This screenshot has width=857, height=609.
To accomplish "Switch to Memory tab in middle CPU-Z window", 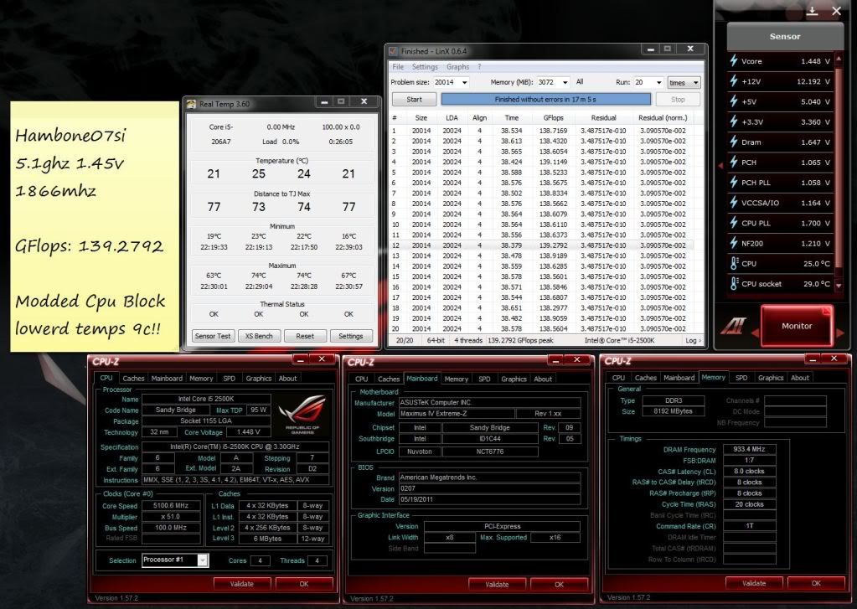I will coord(456,379).
